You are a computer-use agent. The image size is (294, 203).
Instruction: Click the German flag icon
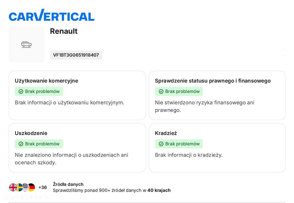[x=31, y=187]
